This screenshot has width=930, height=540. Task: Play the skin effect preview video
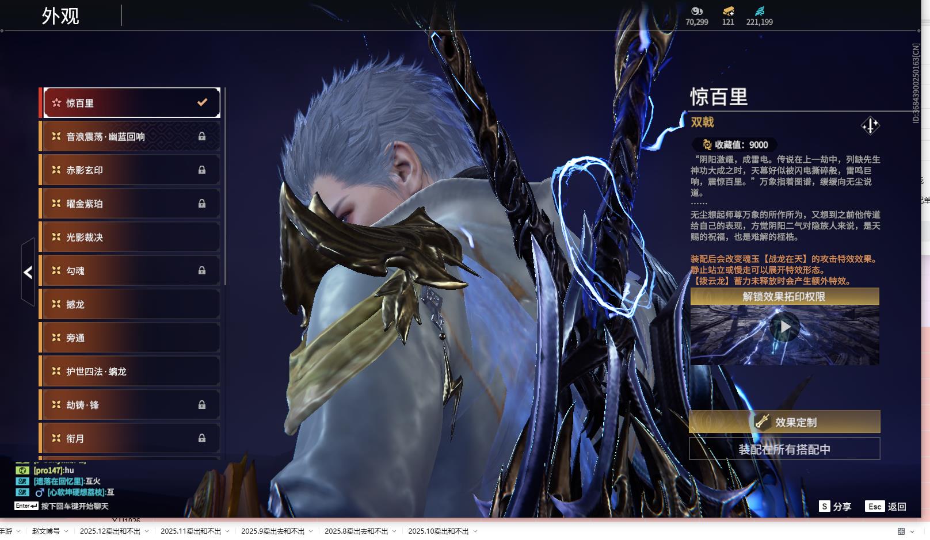(x=785, y=327)
